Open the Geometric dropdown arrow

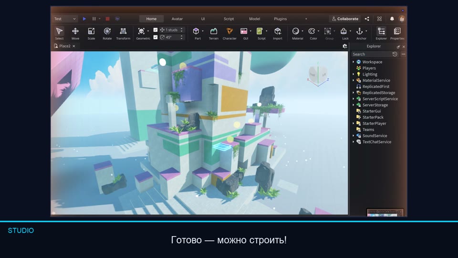148,31
